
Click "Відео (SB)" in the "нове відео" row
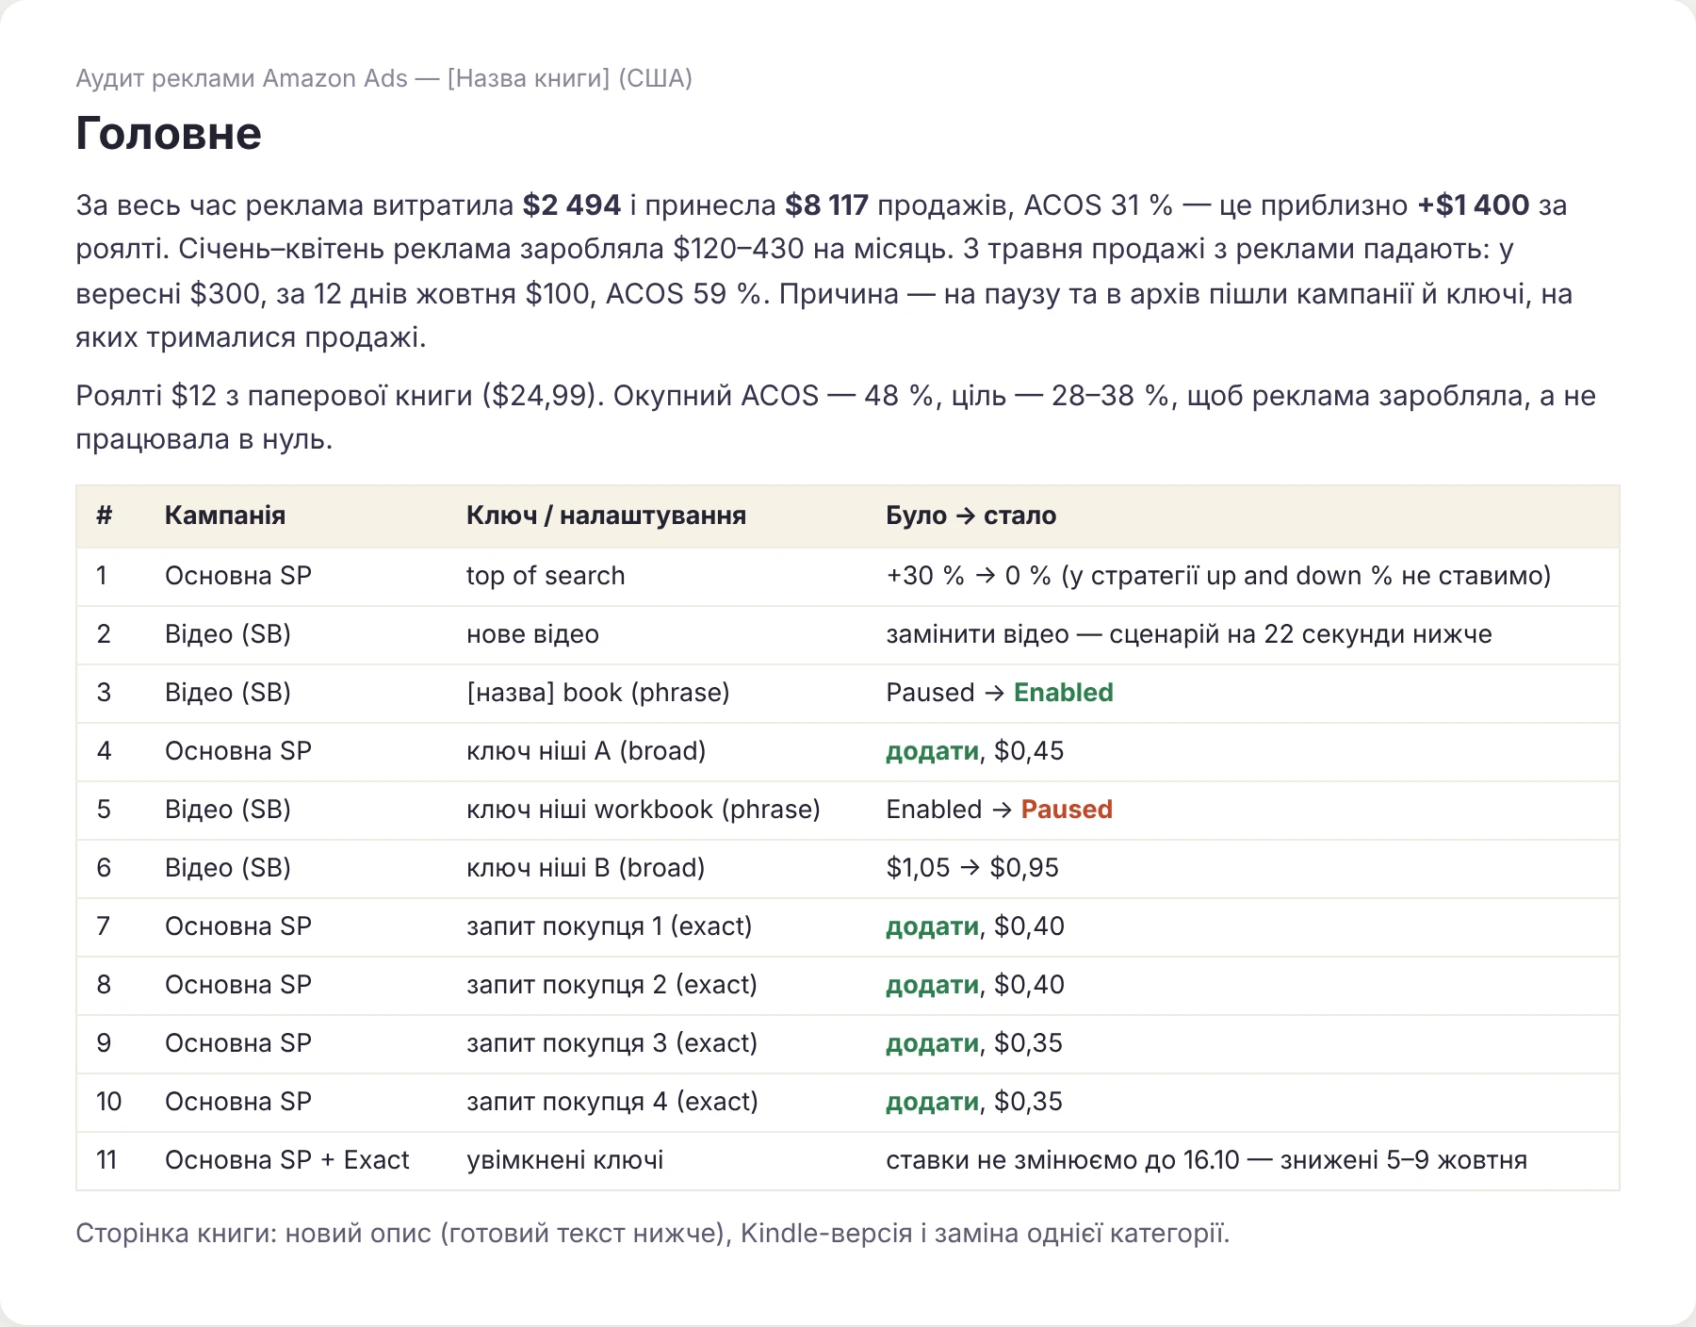pyautogui.click(x=228, y=634)
